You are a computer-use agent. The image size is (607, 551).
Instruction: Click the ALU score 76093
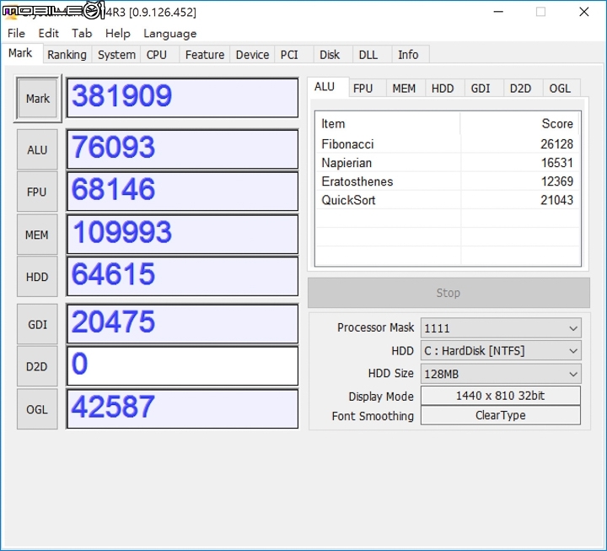pos(182,149)
